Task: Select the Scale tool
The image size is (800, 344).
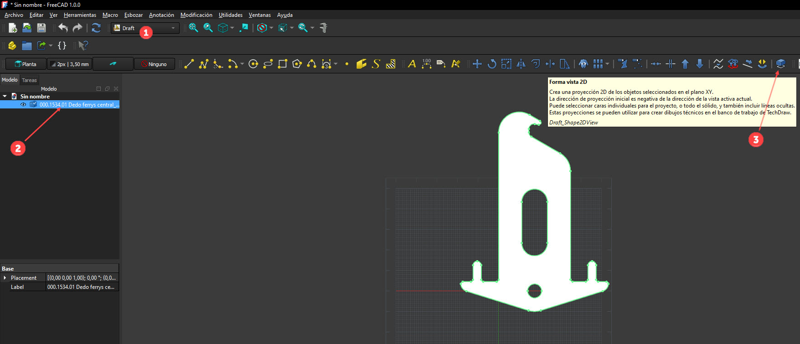Action: coord(506,64)
